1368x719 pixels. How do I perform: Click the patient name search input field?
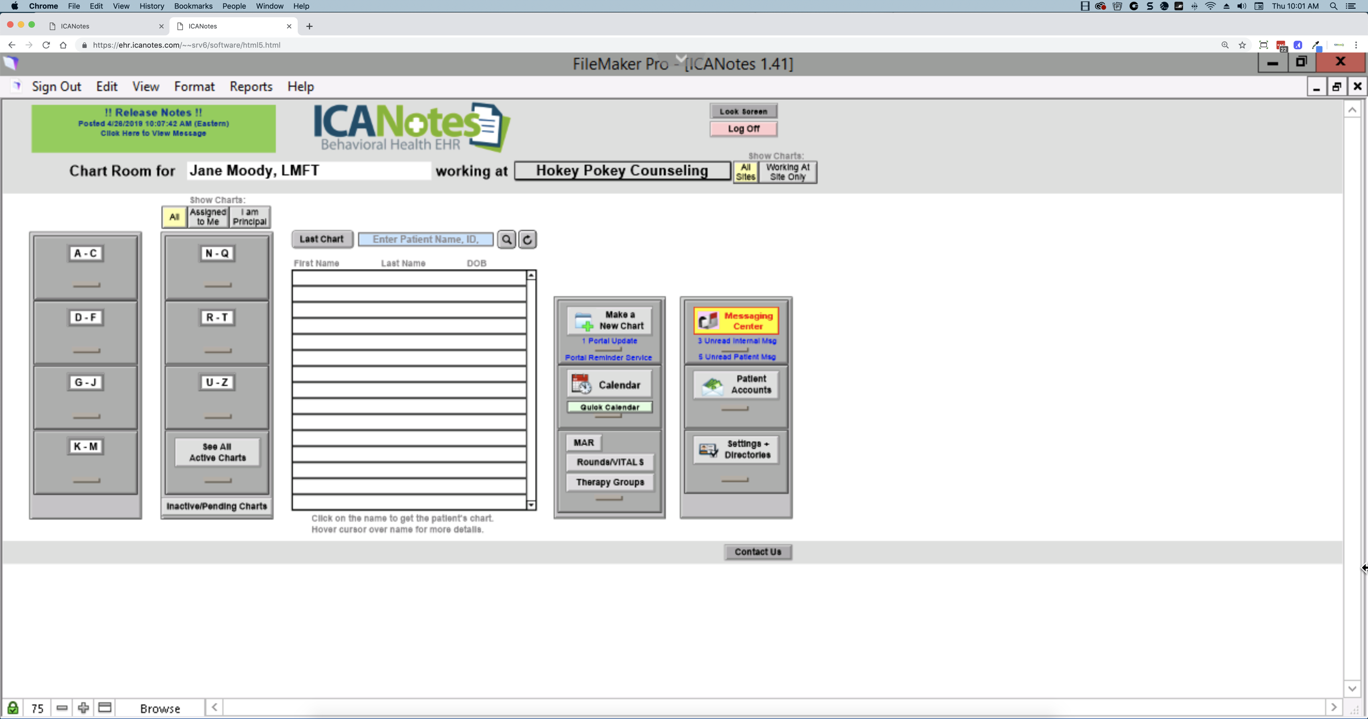[425, 238]
